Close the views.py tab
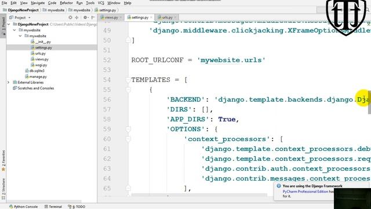371x209 pixels. 121,17
